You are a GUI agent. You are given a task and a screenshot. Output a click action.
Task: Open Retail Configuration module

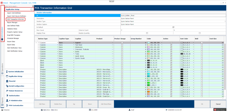(x=19, y=86)
